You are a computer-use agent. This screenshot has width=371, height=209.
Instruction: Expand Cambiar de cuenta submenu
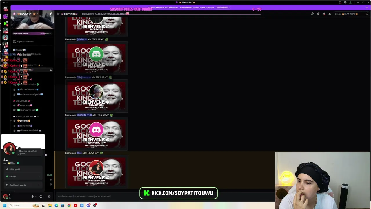point(23,185)
